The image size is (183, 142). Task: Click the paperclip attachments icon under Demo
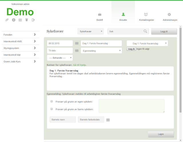pyautogui.click(x=7, y=20)
